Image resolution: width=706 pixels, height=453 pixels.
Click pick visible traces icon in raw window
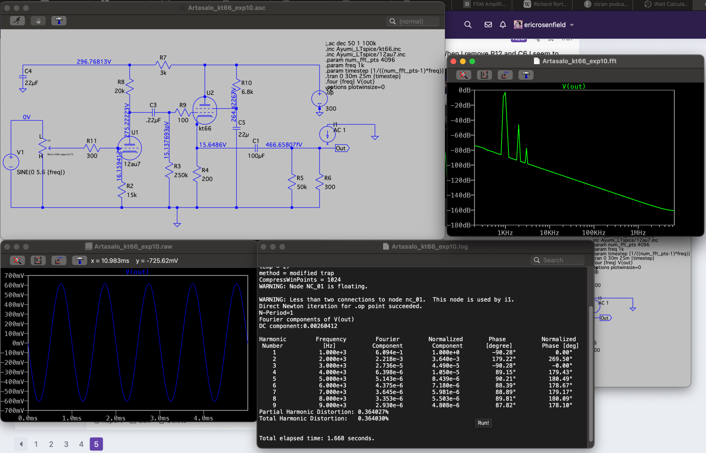tap(59, 260)
